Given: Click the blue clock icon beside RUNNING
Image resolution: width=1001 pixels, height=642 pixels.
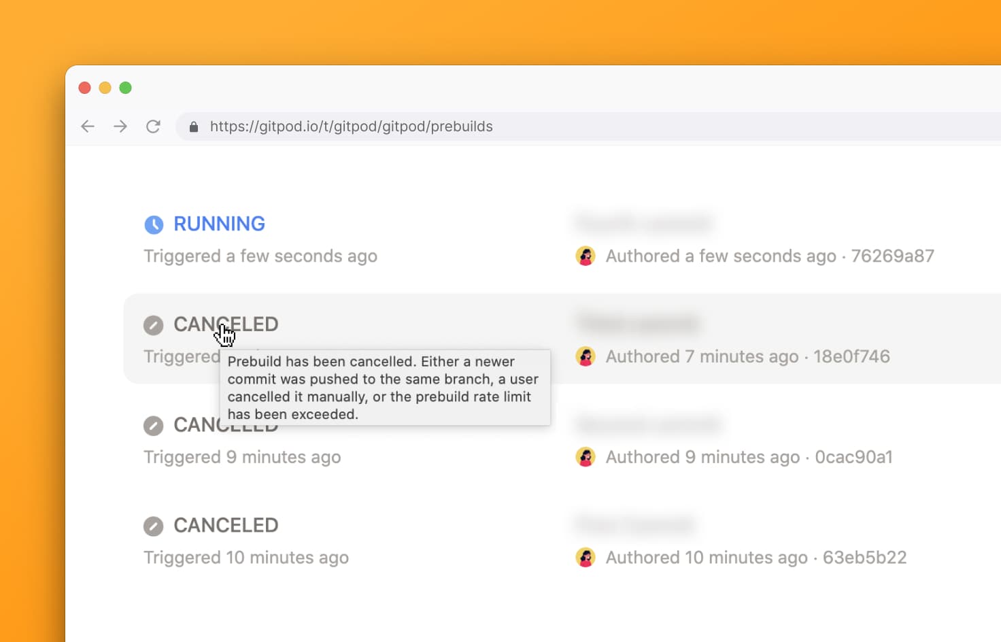Looking at the screenshot, I should [x=154, y=224].
